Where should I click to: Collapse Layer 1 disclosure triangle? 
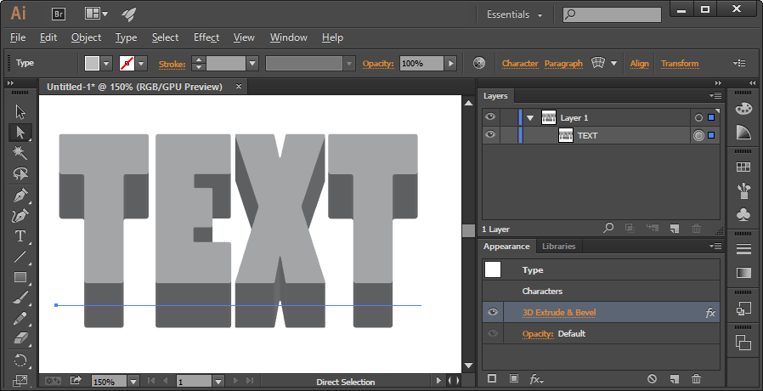(530, 118)
